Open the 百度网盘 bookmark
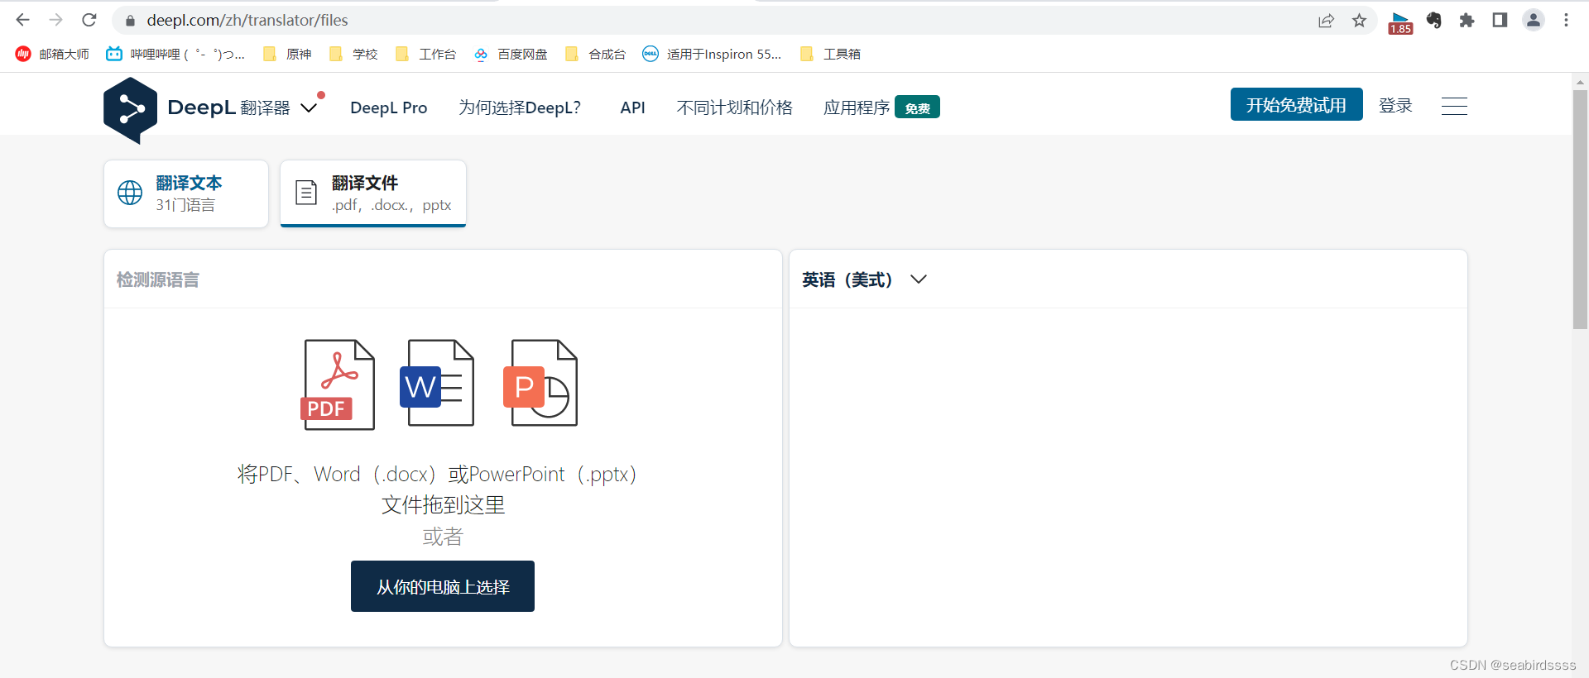The height and width of the screenshot is (678, 1589). (x=511, y=54)
